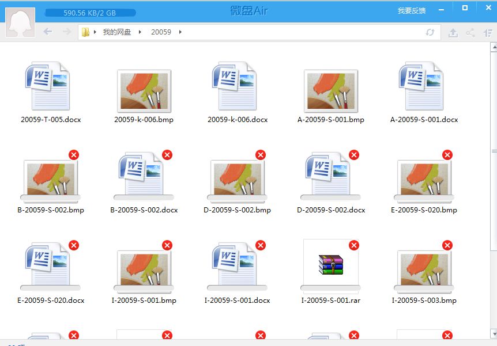Cancel D-20059-S-002.bmp via its red X
Image resolution: width=497 pixels, height=346 pixels.
coord(261,155)
